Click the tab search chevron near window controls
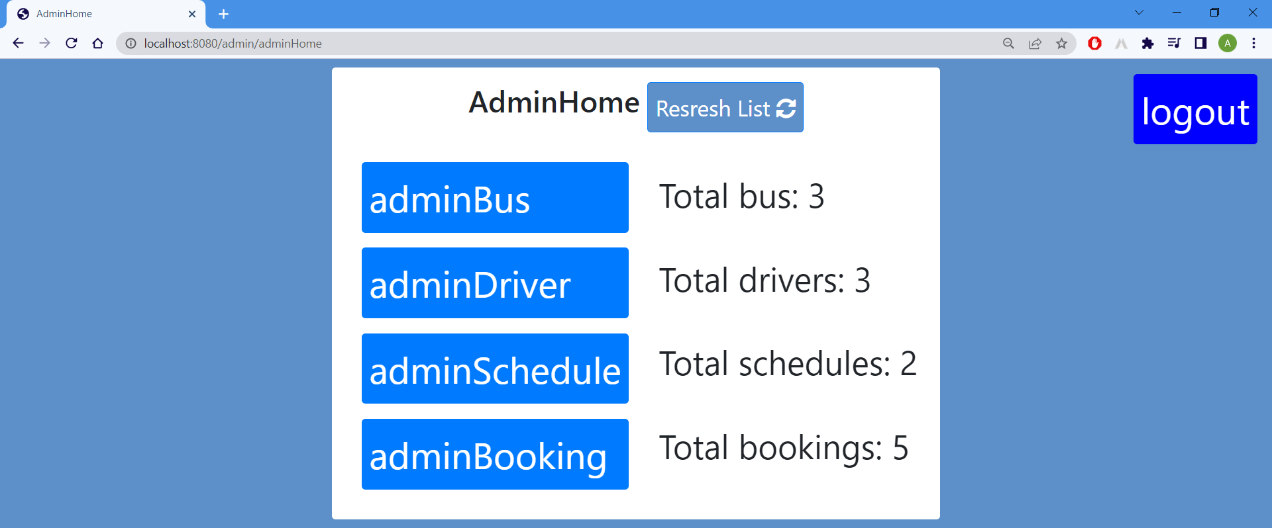1272x528 pixels. coord(1139,12)
